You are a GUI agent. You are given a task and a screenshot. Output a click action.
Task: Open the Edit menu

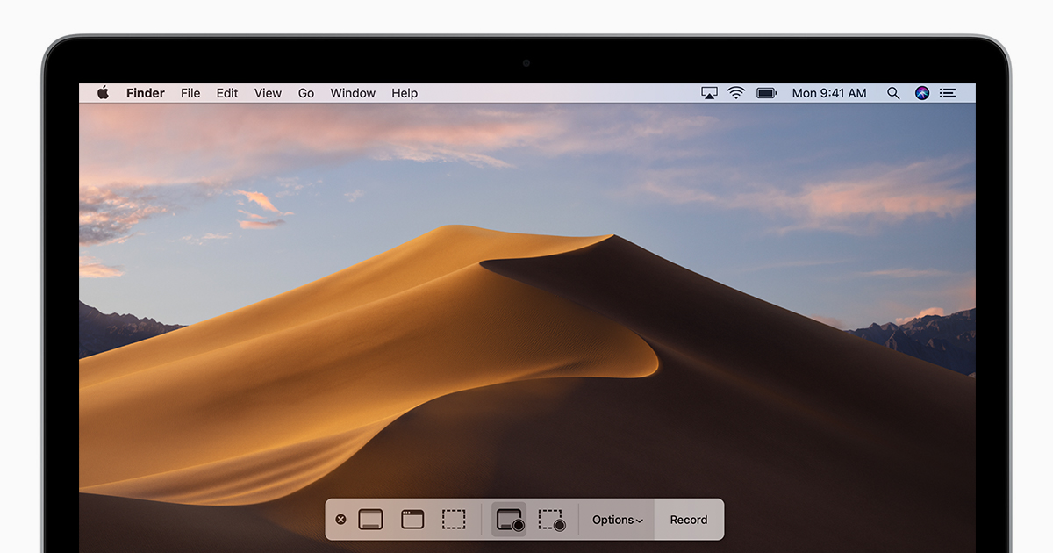coord(227,93)
